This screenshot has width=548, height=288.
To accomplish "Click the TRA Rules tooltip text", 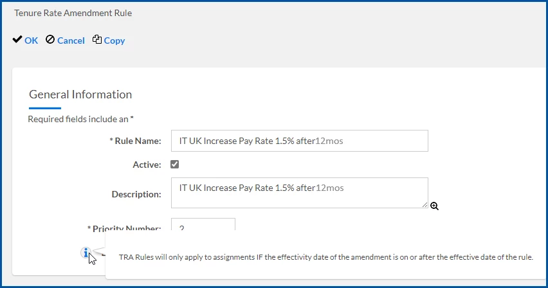I will tap(326, 258).
